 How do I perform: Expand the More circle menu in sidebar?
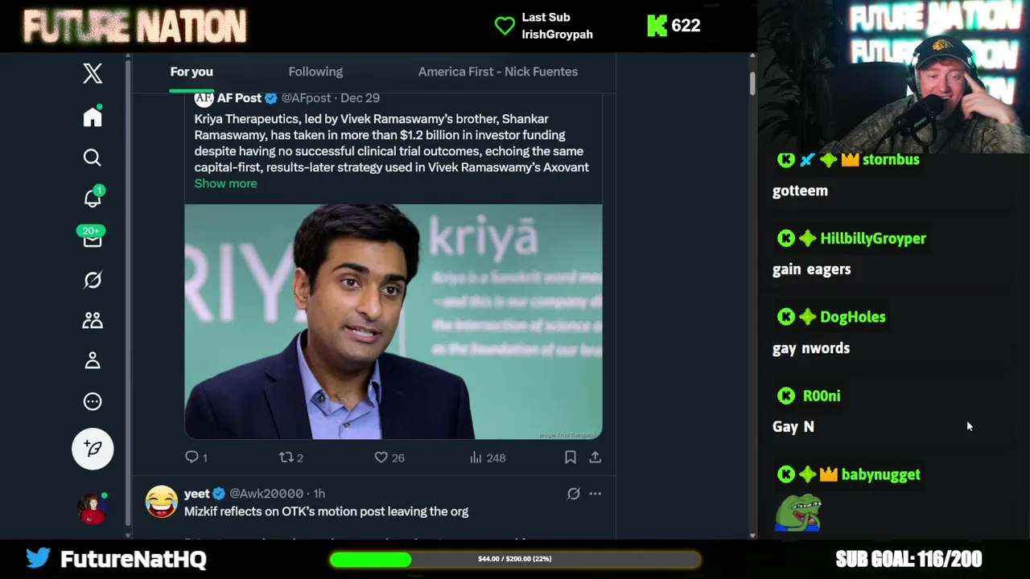coord(93,401)
